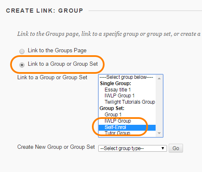Viewport: 202px width, 172px height.
Task: Select Link to a Group or Group Set radio
Action: (x=22, y=65)
